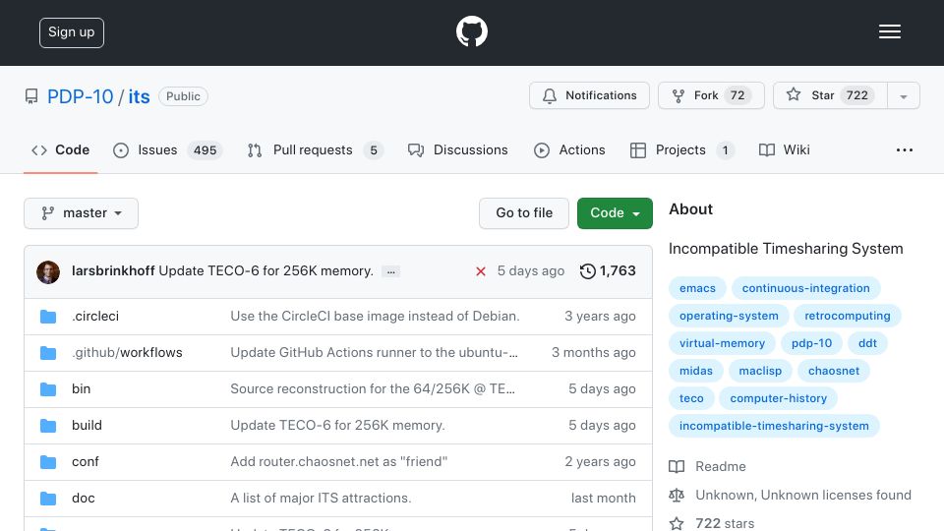Open the Issues tab
Screen dimensions: 944x531
click(168, 149)
